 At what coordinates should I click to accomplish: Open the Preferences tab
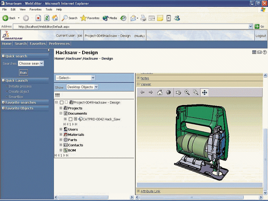coord(59,44)
